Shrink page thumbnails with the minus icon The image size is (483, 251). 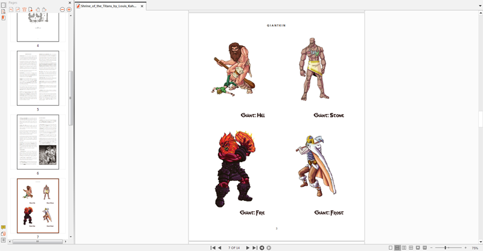[x=62, y=10]
